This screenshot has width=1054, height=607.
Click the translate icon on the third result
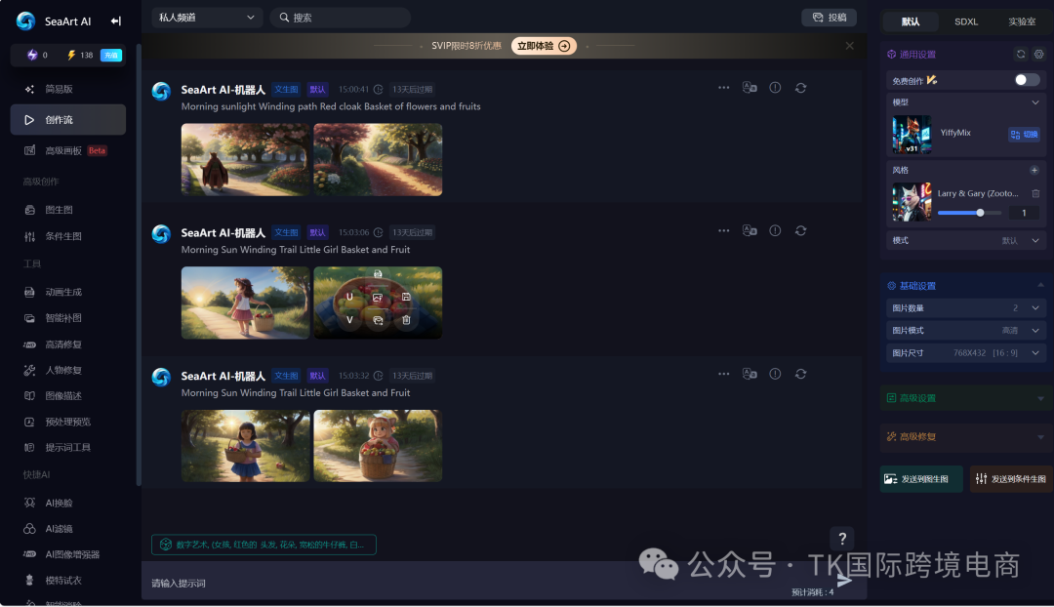pos(750,374)
